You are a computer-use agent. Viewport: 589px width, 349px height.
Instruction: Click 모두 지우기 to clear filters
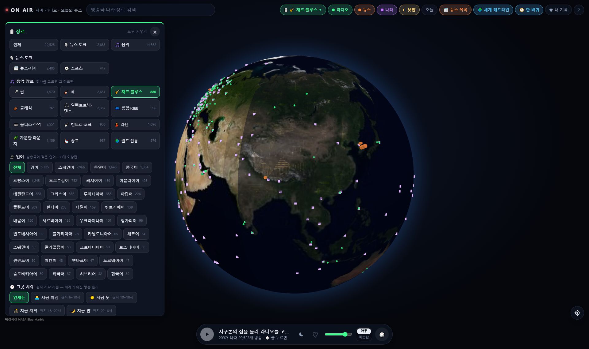137,32
